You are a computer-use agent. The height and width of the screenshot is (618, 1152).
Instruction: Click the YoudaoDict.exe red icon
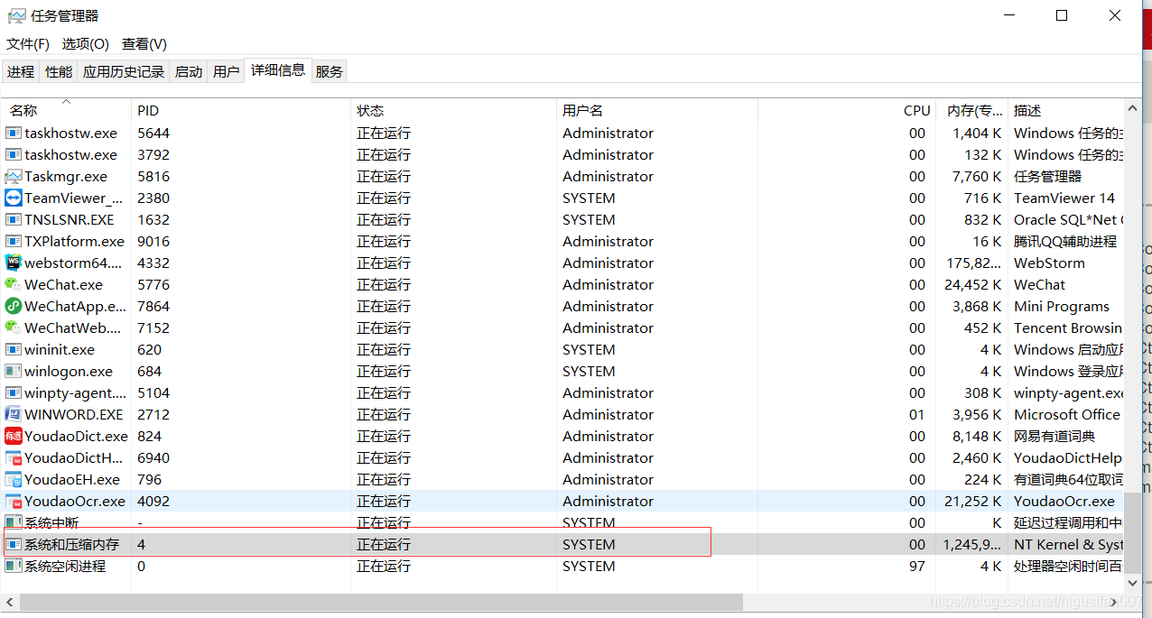tap(14, 436)
